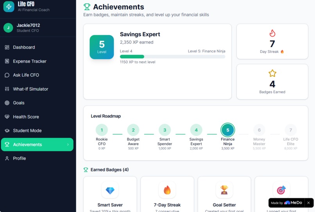The width and height of the screenshot is (315, 212).
Task: Click the small fire emoji after Day Streak
Action: (x=282, y=52)
